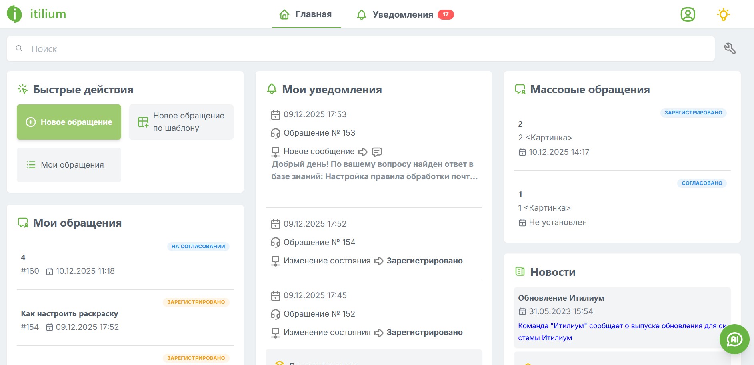Click the headset icon for Обращение № 153

tap(275, 132)
